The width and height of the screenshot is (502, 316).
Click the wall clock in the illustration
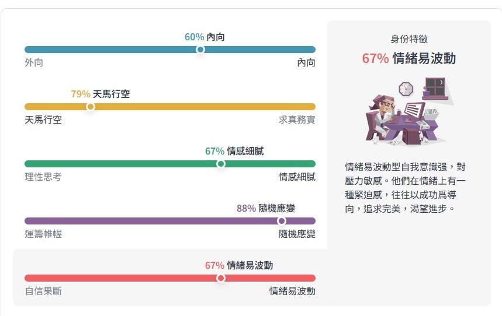(406, 89)
